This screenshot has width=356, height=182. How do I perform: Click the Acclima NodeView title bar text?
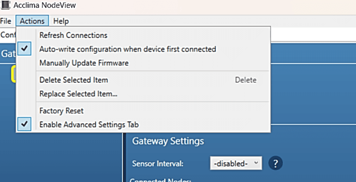[44, 6]
